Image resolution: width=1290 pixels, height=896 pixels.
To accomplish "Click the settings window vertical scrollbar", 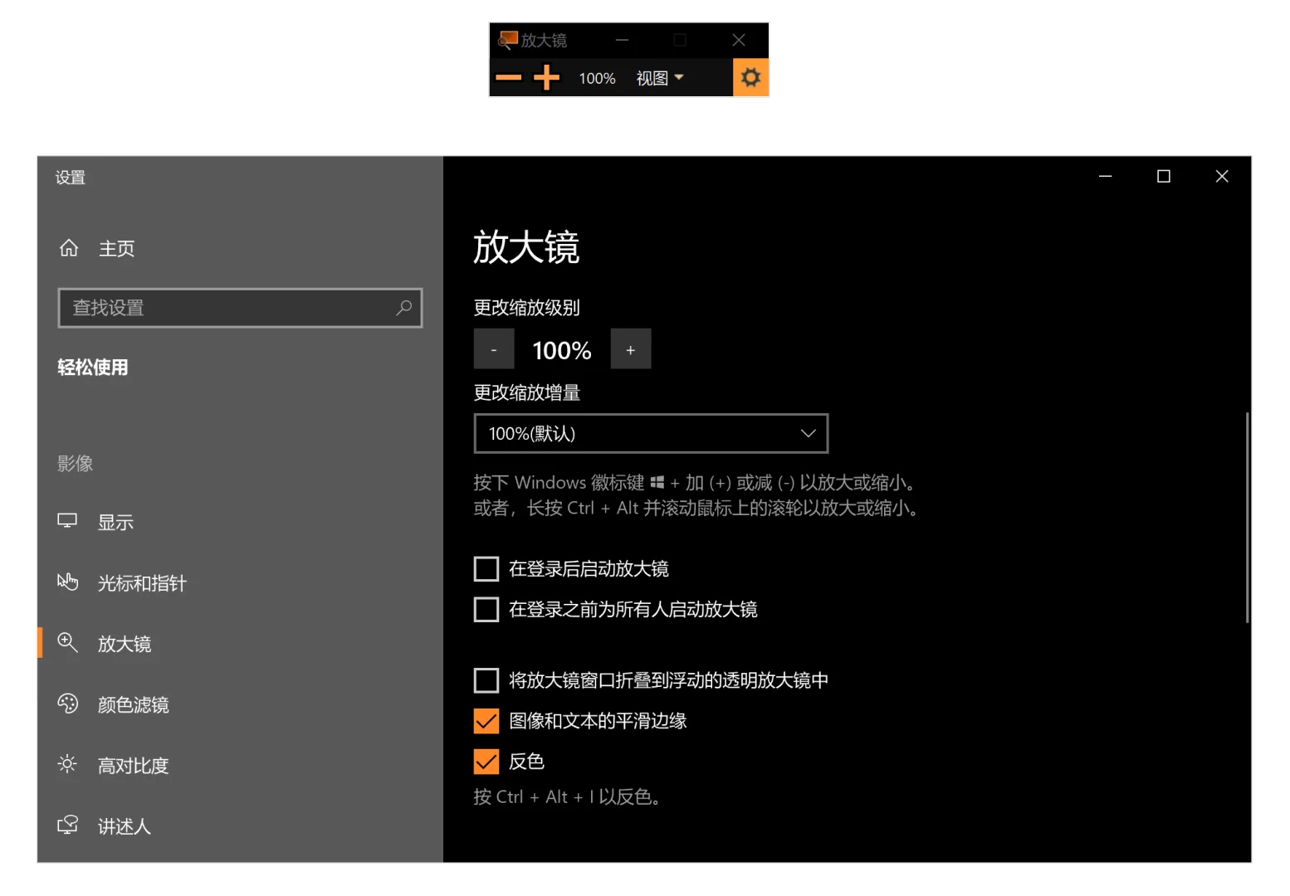I will point(1247,518).
